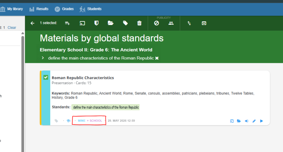Set publicity to none (crossed circle)
This screenshot has width=283, height=152.
pos(156,23)
